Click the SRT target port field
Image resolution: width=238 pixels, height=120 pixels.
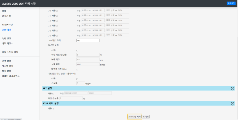(x=100, y=93)
